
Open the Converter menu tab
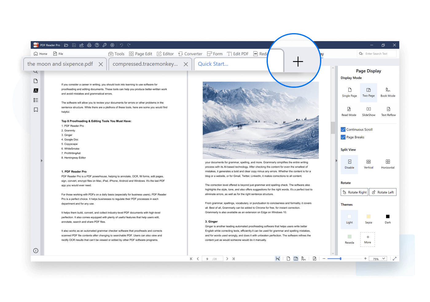(x=190, y=54)
